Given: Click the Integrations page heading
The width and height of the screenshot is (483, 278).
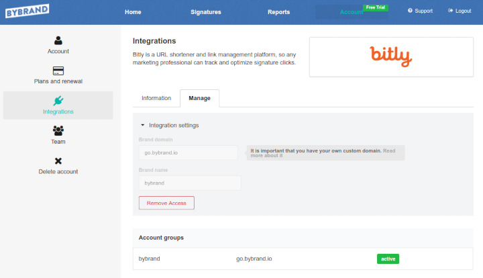Looking at the screenshot, I should click(x=154, y=41).
